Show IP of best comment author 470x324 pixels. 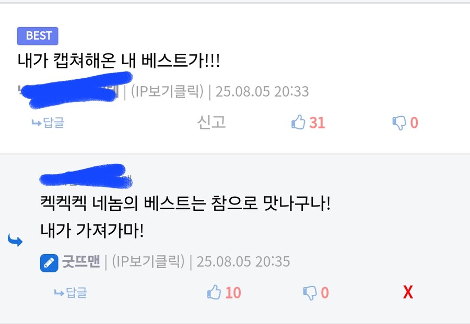pos(167,91)
